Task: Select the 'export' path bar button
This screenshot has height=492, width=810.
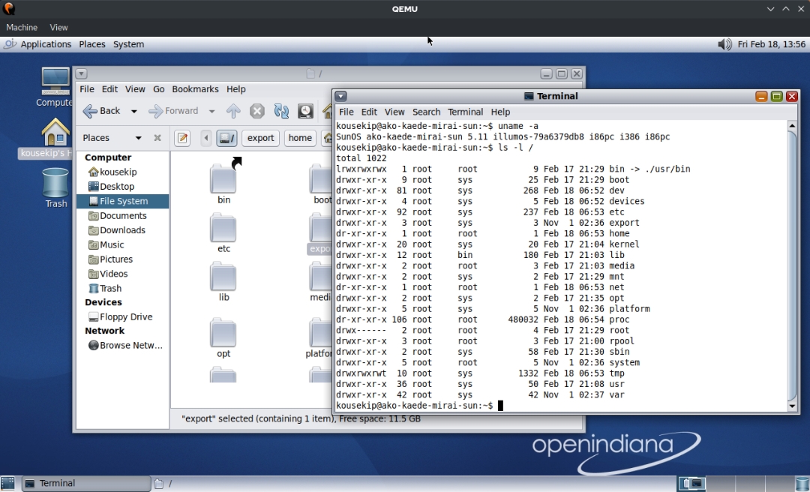Action: 261,138
